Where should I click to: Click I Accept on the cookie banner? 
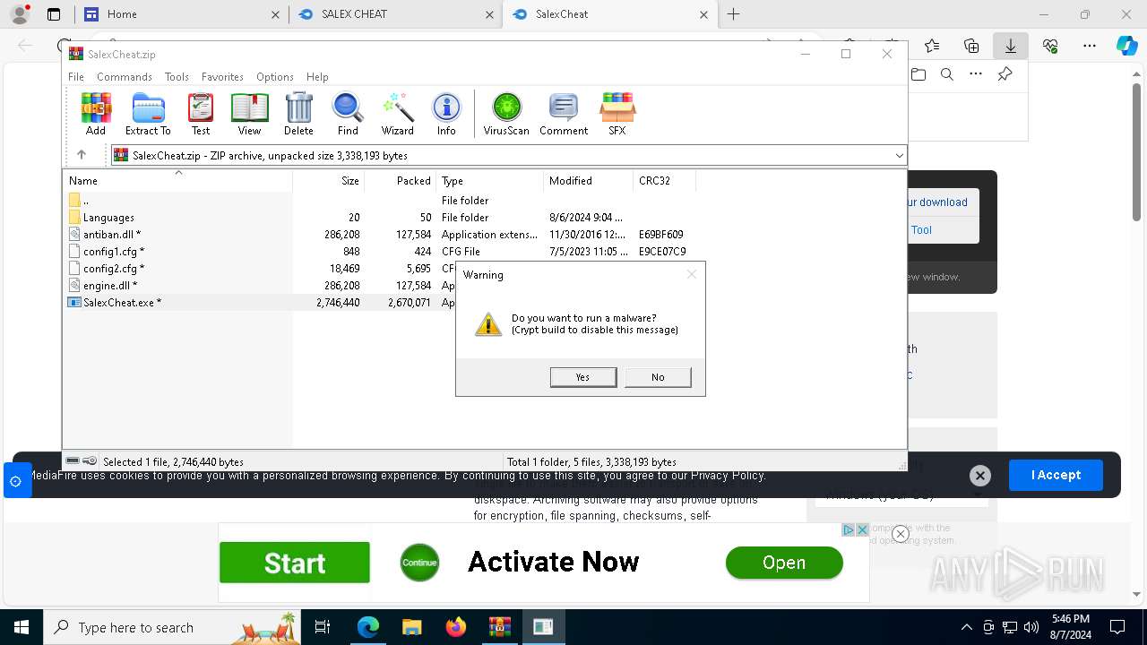point(1056,475)
